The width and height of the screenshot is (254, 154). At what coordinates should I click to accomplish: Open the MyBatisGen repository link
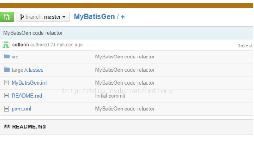[94, 16]
